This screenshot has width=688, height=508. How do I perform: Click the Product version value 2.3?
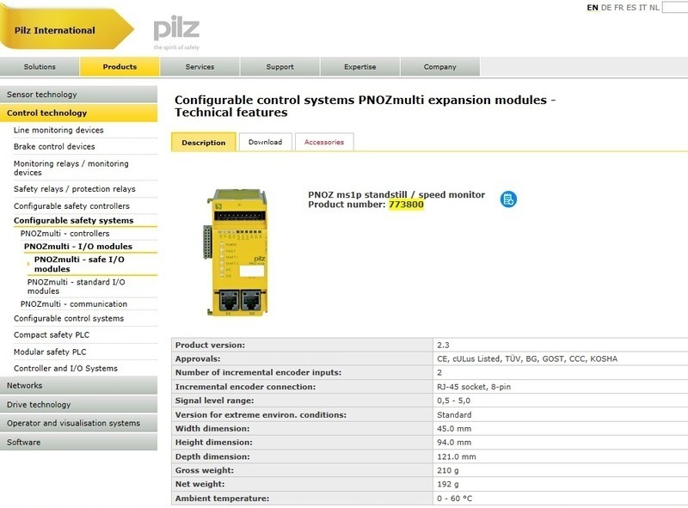[x=443, y=346]
